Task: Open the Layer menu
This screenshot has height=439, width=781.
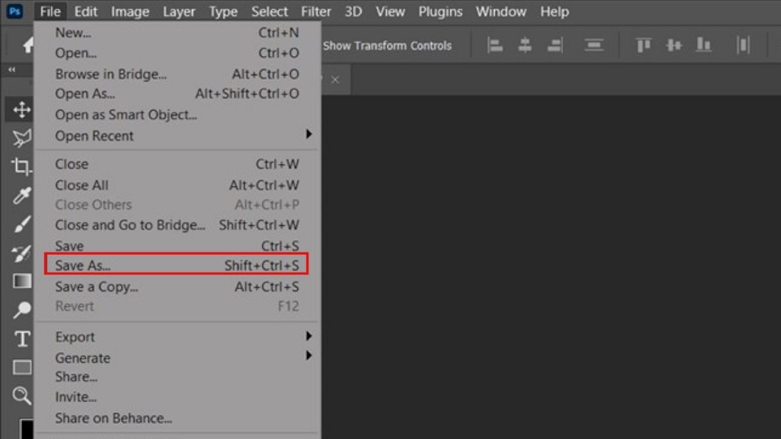Action: (x=179, y=11)
